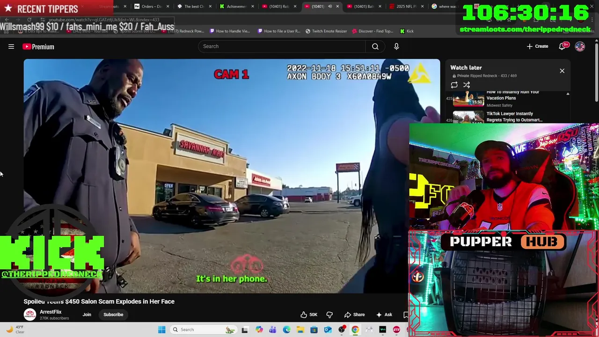The width and height of the screenshot is (599, 337).
Task: Close the 2025 NFL browser tab
Action: coord(423,7)
